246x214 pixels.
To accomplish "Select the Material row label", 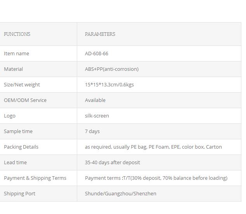I will tap(13, 69).
